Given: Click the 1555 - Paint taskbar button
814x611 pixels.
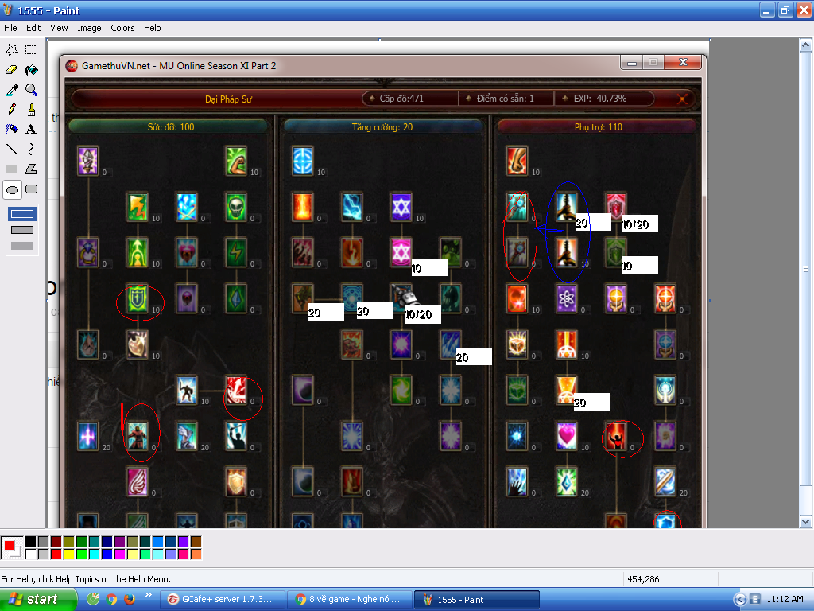Looking at the screenshot, I should point(477,600).
